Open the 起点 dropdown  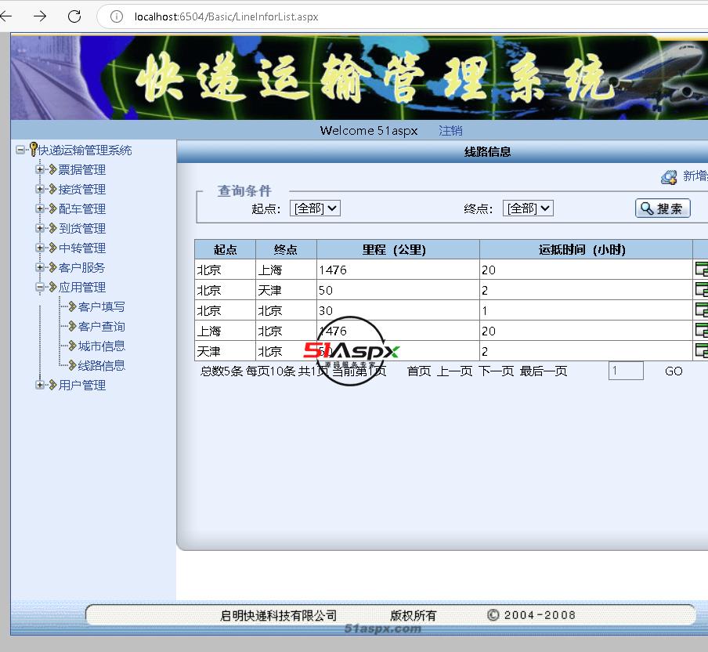pyautogui.click(x=315, y=208)
